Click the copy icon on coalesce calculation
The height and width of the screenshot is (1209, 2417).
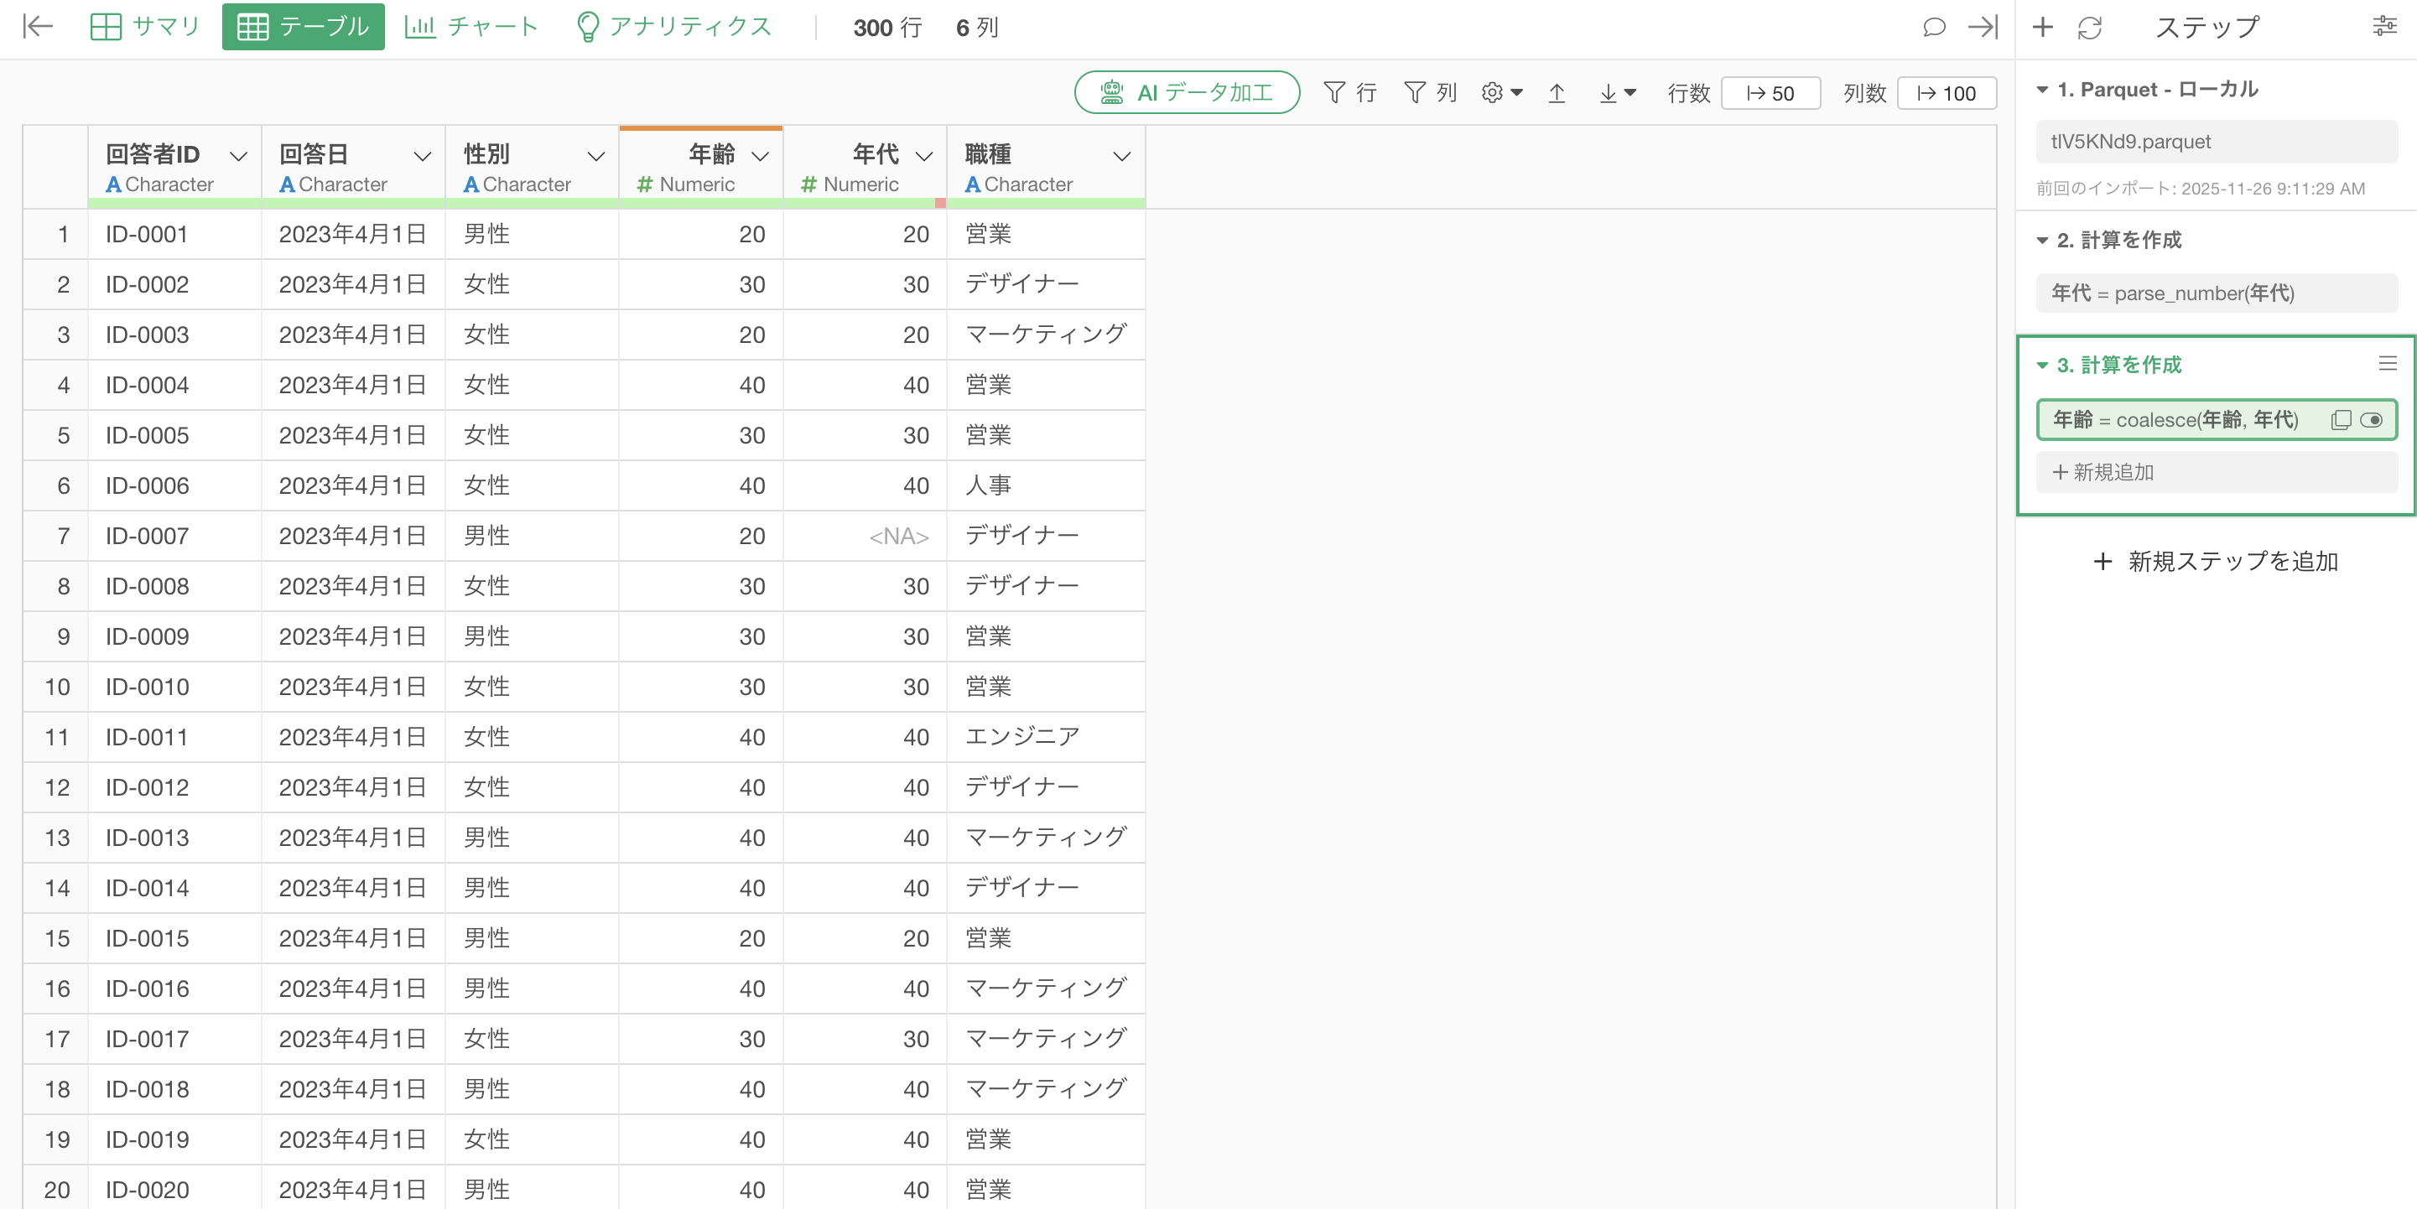(x=2340, y=419)
